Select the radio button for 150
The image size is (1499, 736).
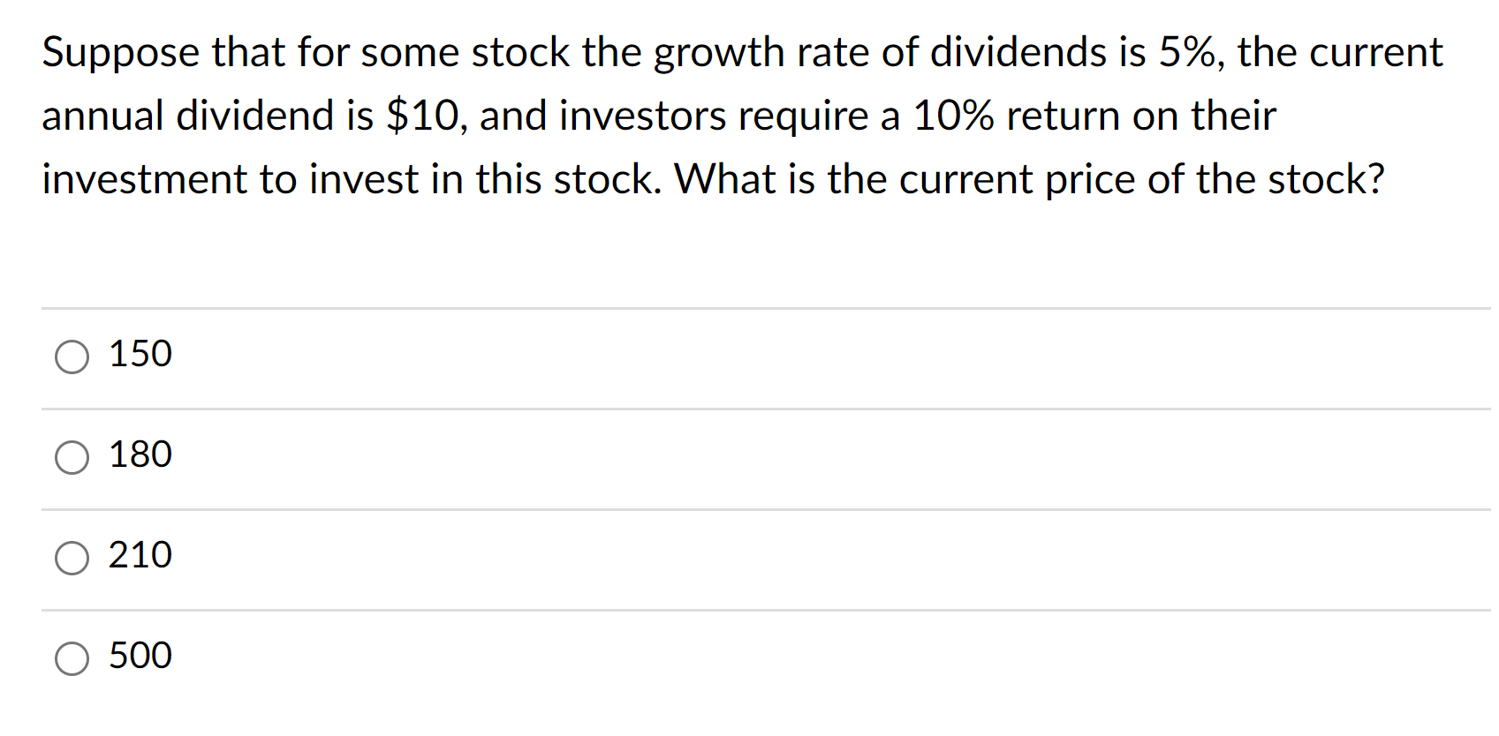pos(73,357)
